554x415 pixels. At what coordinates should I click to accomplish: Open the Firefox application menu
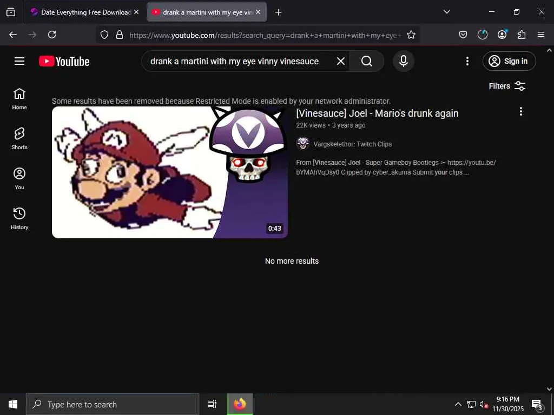[541, 35]
